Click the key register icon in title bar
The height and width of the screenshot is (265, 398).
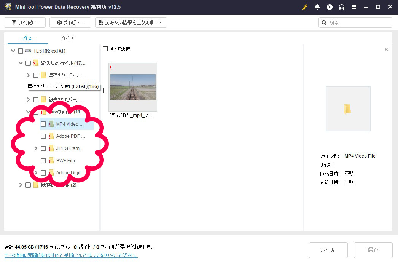[x=305, y=7]
